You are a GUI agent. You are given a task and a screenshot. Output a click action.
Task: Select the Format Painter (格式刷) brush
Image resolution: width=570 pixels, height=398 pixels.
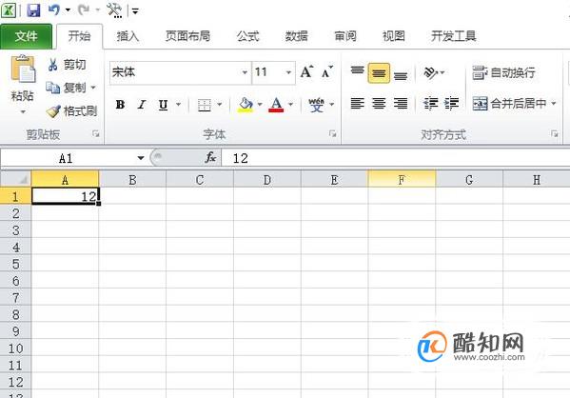53,111
